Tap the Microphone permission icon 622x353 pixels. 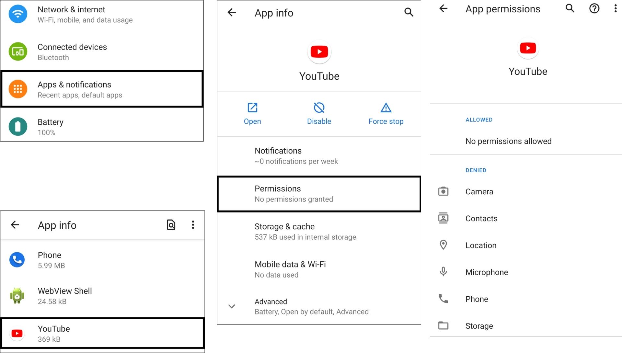(443, 271)
